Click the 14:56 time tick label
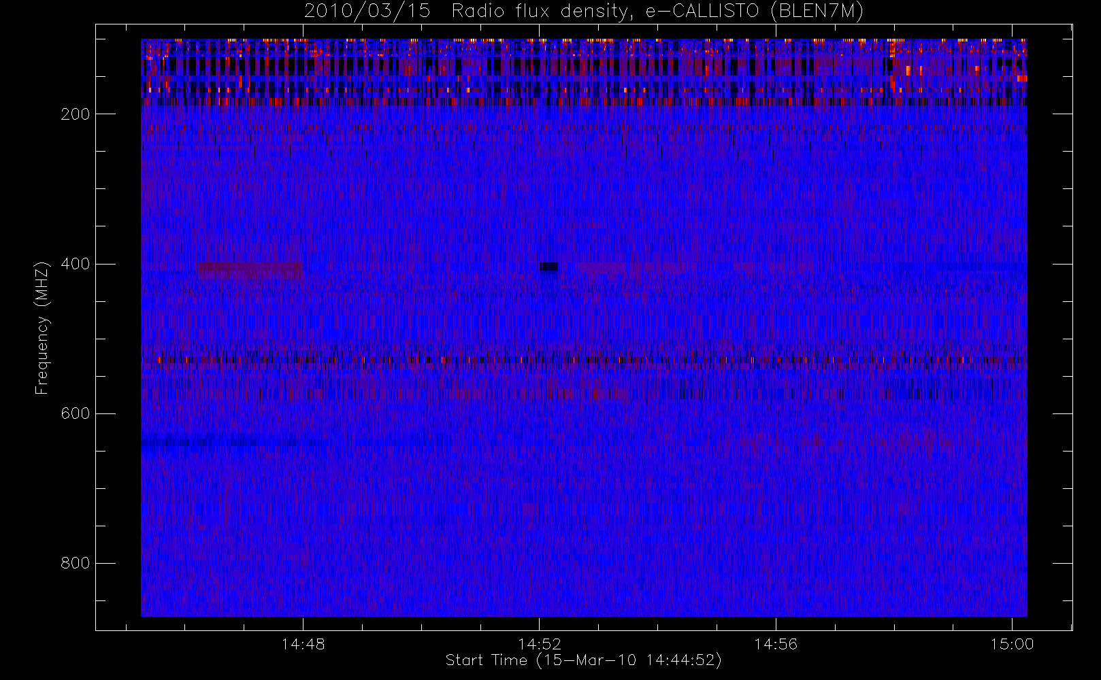Viewport: 1101px width, 680px height. pyautogui.click(x=776, y=644)
